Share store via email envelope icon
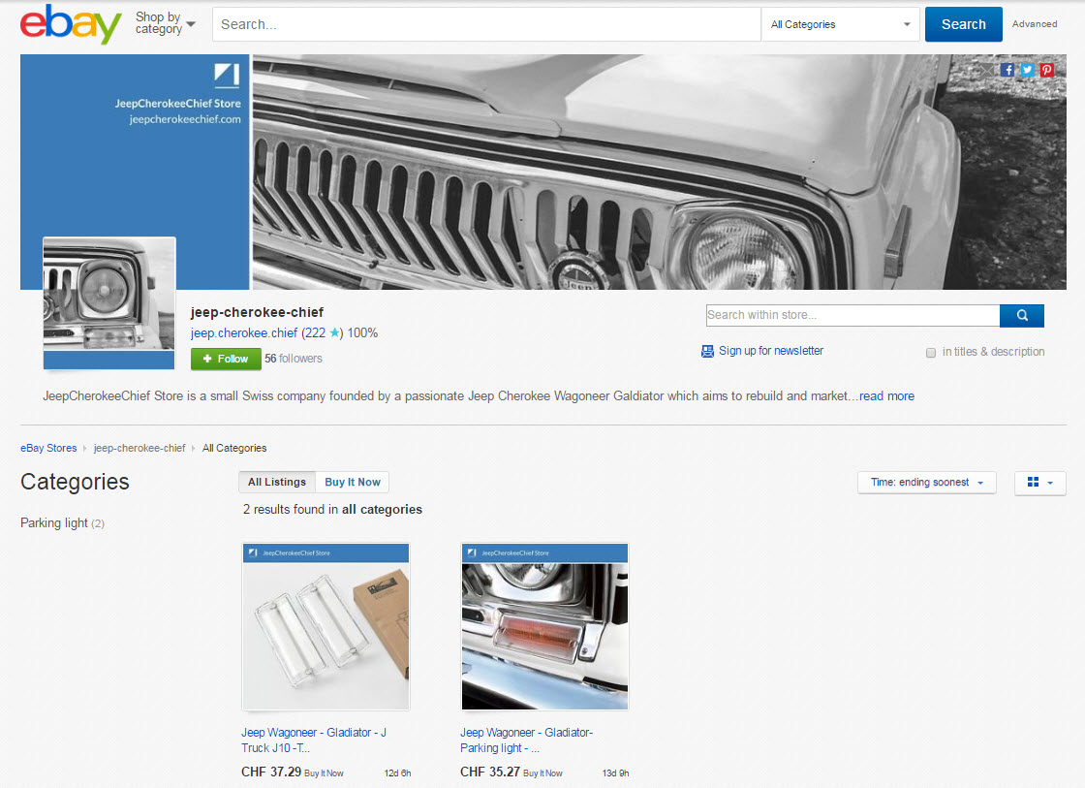1085x788 pixels. [x=987, y=70]
